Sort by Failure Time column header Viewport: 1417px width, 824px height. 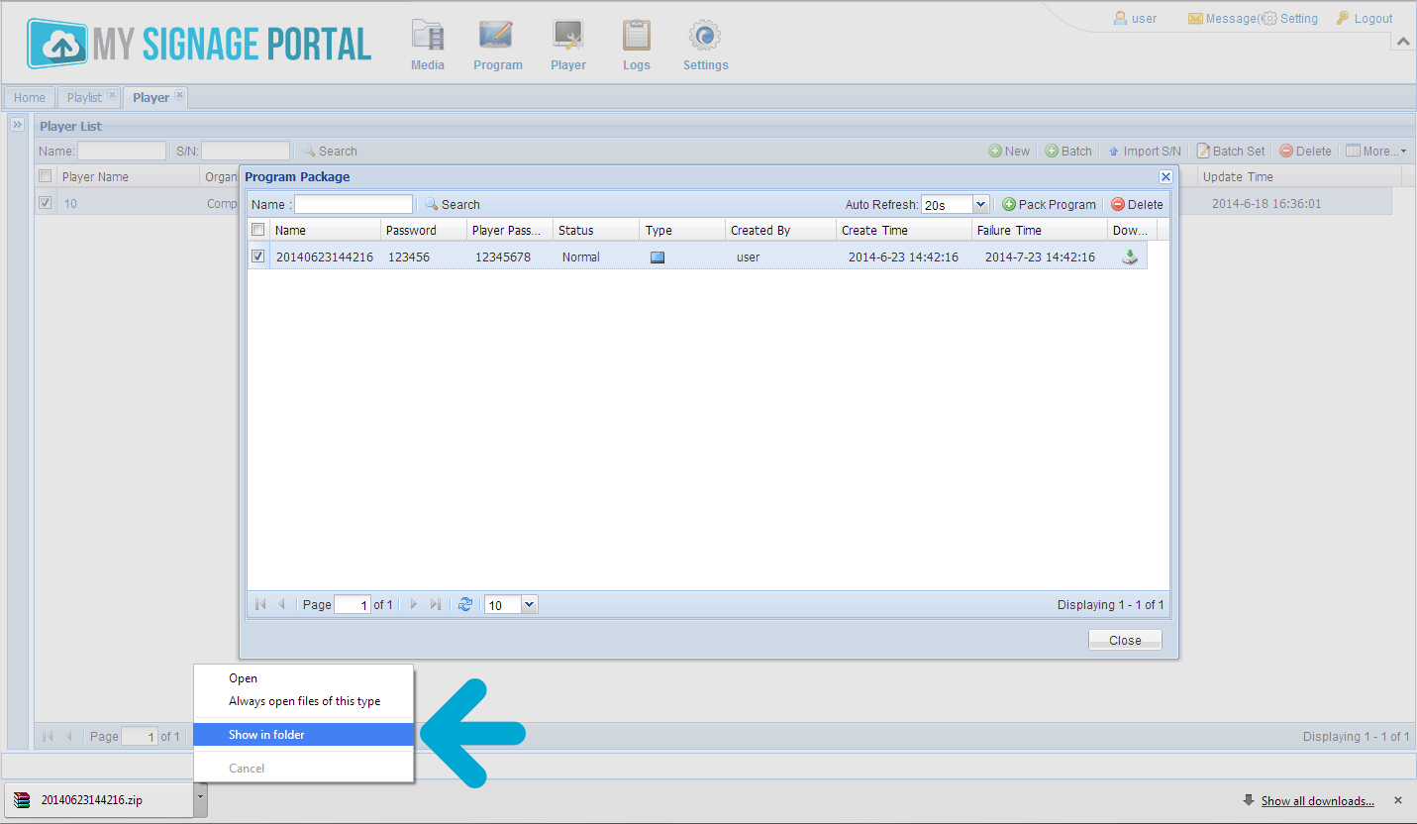(x=1040, y=230)
